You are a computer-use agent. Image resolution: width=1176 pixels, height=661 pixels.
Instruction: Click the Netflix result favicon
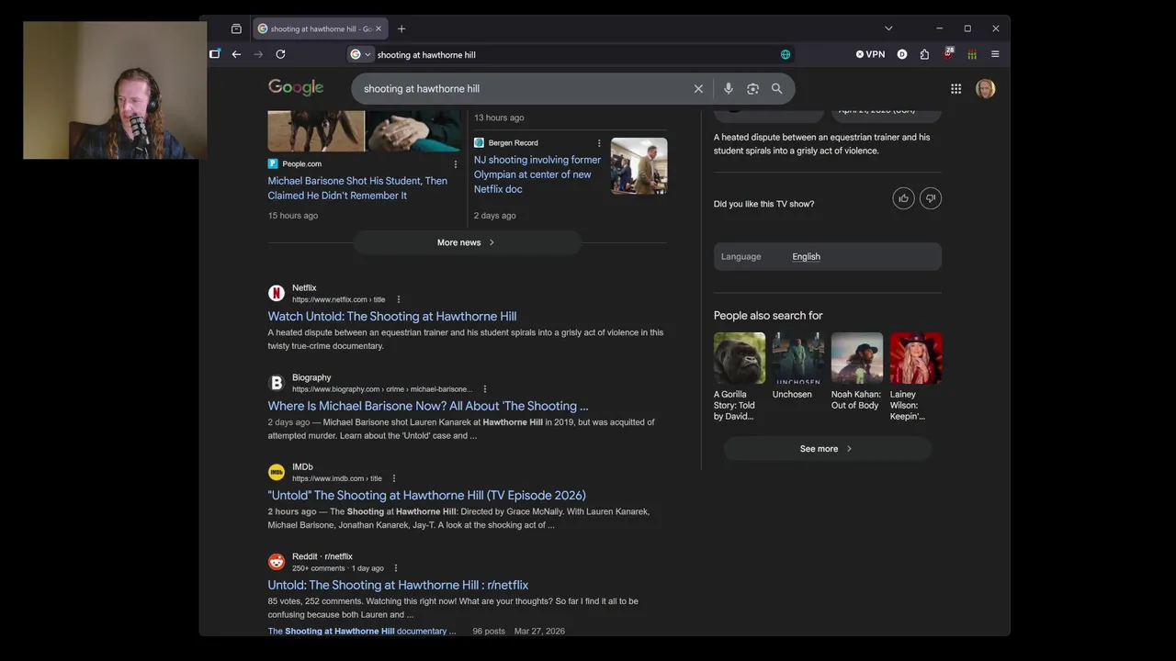(x=277, y=293)
